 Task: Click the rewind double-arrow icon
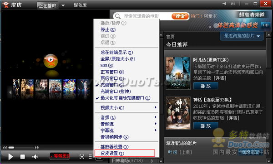5,148
